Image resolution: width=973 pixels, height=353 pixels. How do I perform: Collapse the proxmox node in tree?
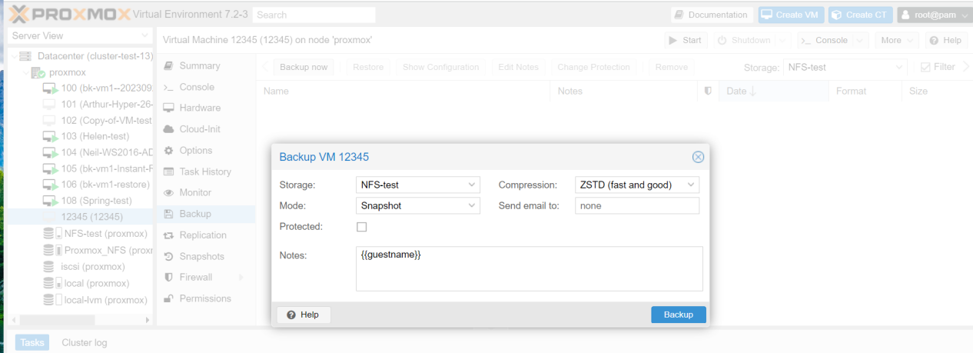coord(25,72)
